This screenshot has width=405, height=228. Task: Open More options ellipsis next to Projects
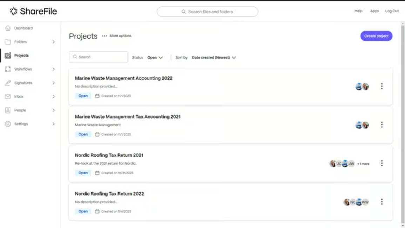[104, 36]
